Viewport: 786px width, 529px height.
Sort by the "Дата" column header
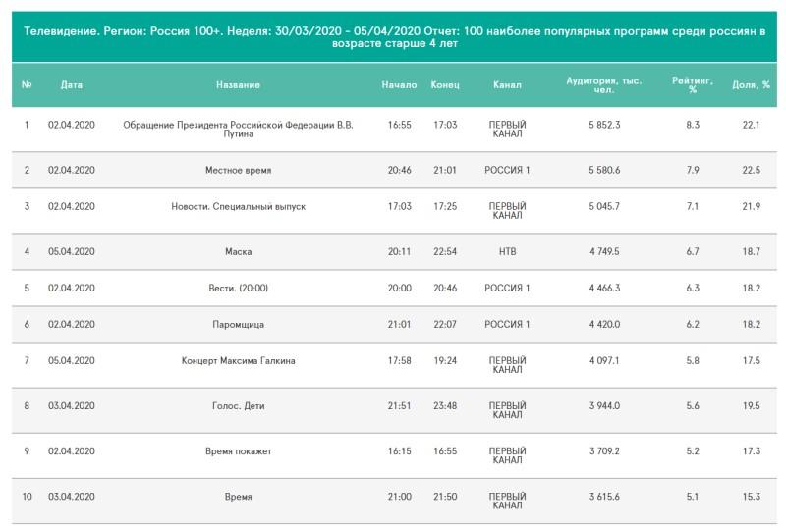pos(72,85)
